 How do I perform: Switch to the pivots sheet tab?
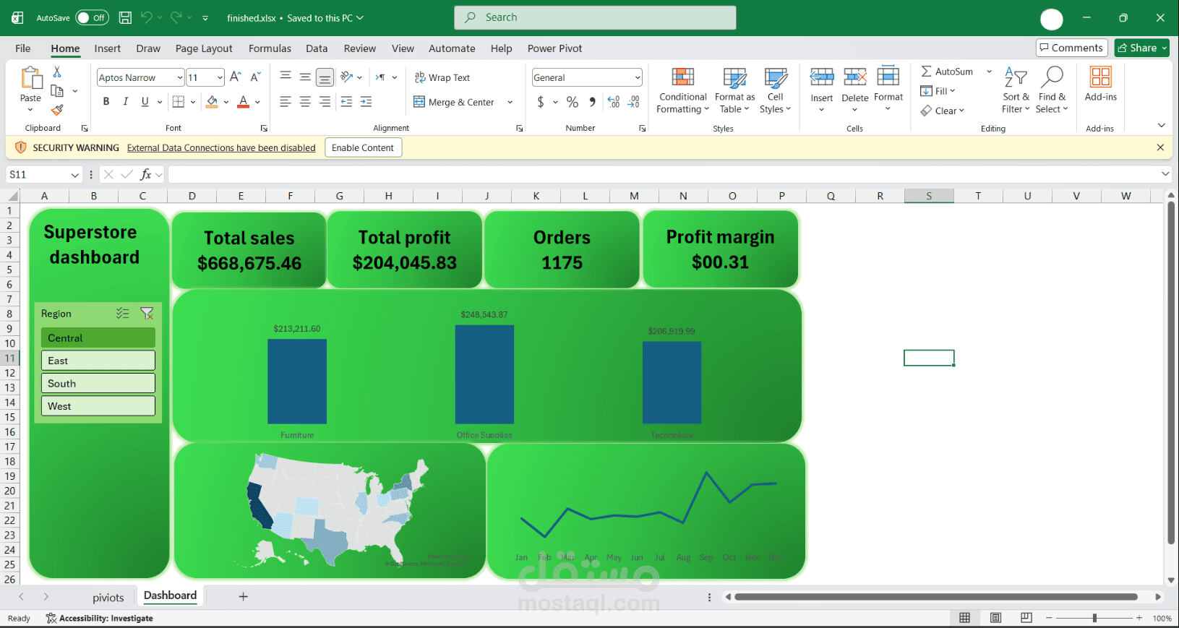click(108, 598)
